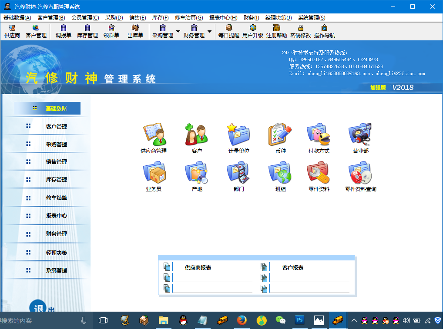This screenshot has width=443, height=329.
Task: Open the 经理决策(J) menu
Action: click(279, 18)
